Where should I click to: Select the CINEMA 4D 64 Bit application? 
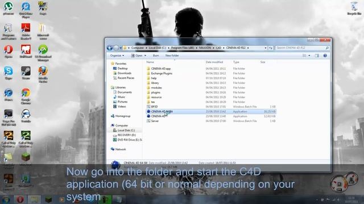pyautogui.click(x=211, y=112)
